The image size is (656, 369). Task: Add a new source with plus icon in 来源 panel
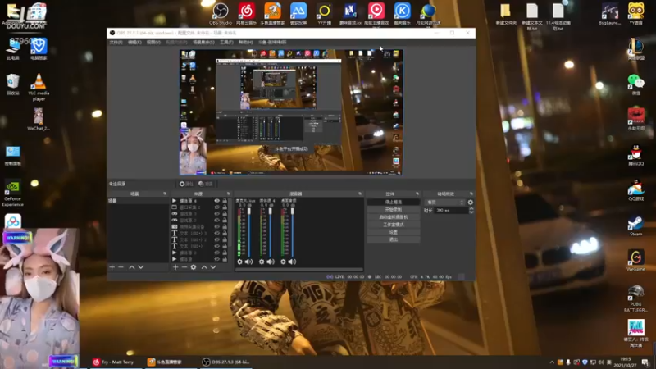[x=175, y=267]
